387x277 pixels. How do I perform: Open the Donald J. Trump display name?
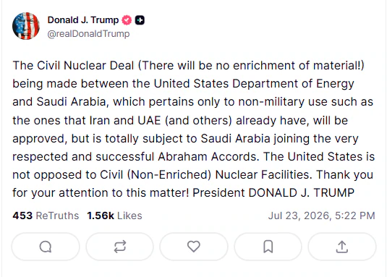(x=83, y=20)
